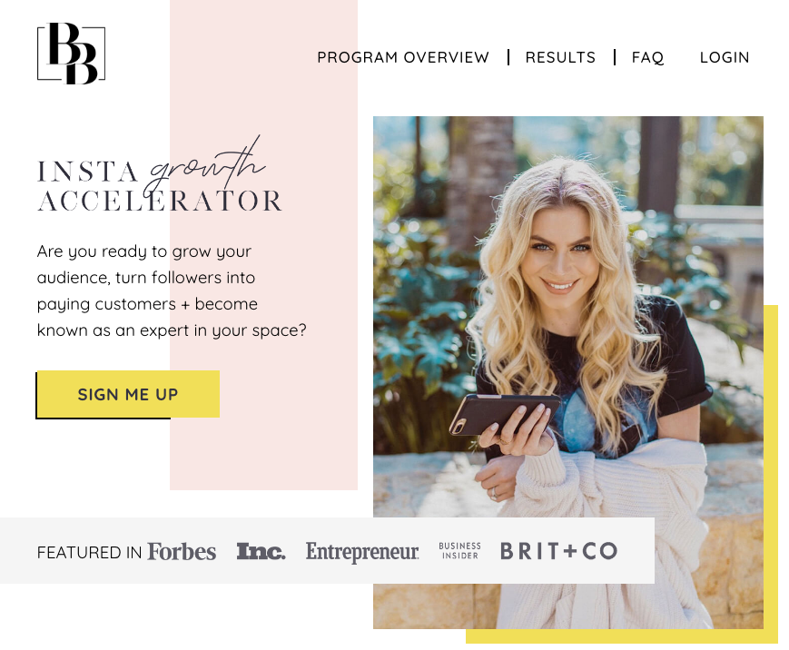Click the Sign Me Up button
The height and width of the screenshot is (650, 789).
click(128, 394)
